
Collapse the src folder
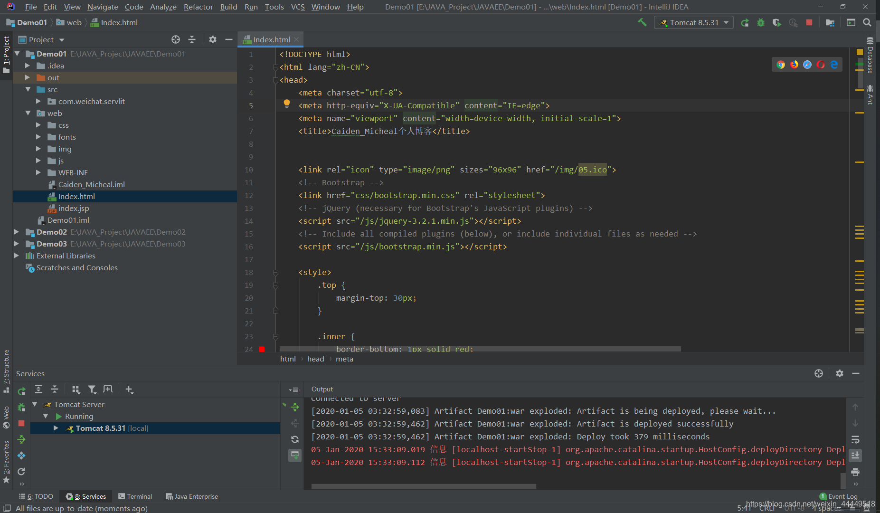(x=28, y=89)
